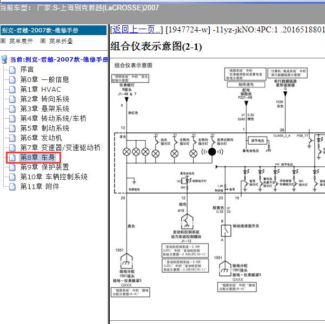Screen dimensions: 325x324
Task: Click the 返回上一页 link
Action: 136,30
